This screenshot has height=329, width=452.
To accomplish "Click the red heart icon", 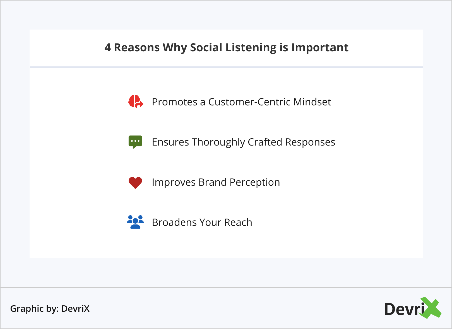I will pyautogui.click(x=135, y=183).
